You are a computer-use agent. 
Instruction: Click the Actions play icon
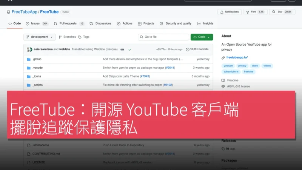coord(119,24)
